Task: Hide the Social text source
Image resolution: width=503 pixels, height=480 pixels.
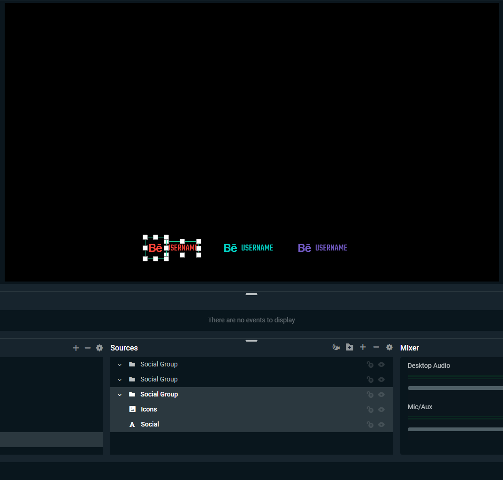Action: pyautogui.click(x=381, y=425)
